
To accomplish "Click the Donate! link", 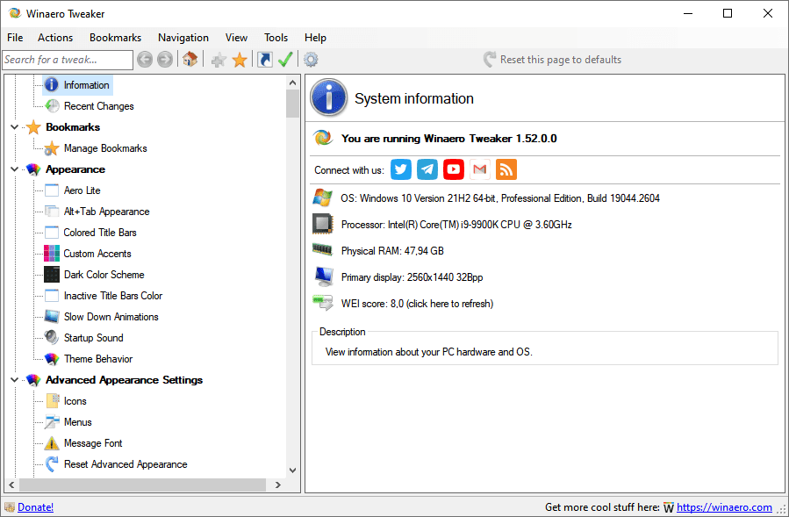I will [x=35, y=507].
